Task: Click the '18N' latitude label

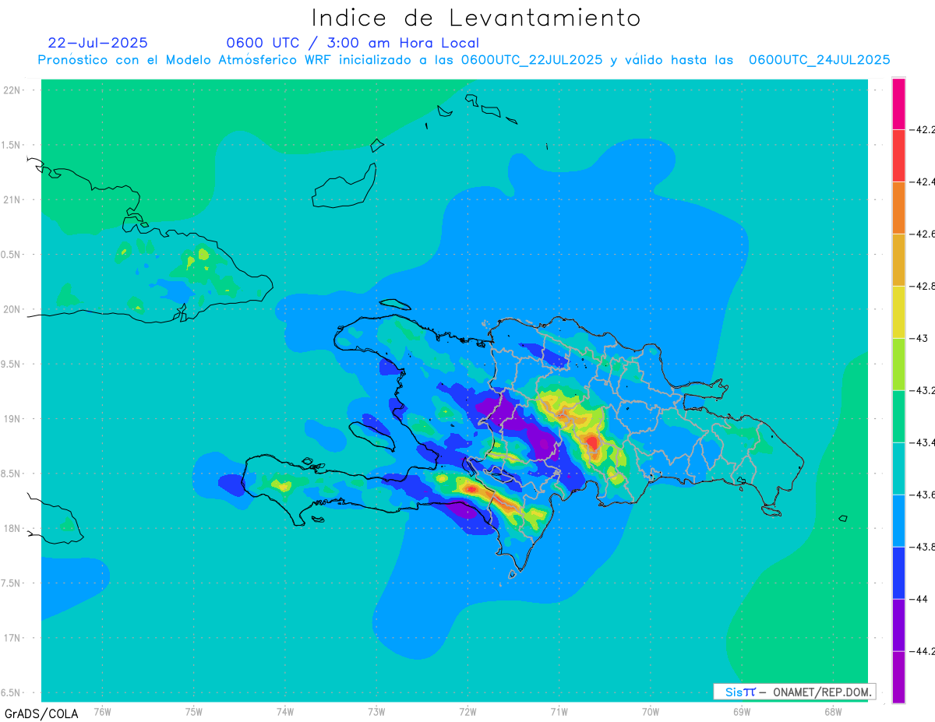Action: click(12, 528)
